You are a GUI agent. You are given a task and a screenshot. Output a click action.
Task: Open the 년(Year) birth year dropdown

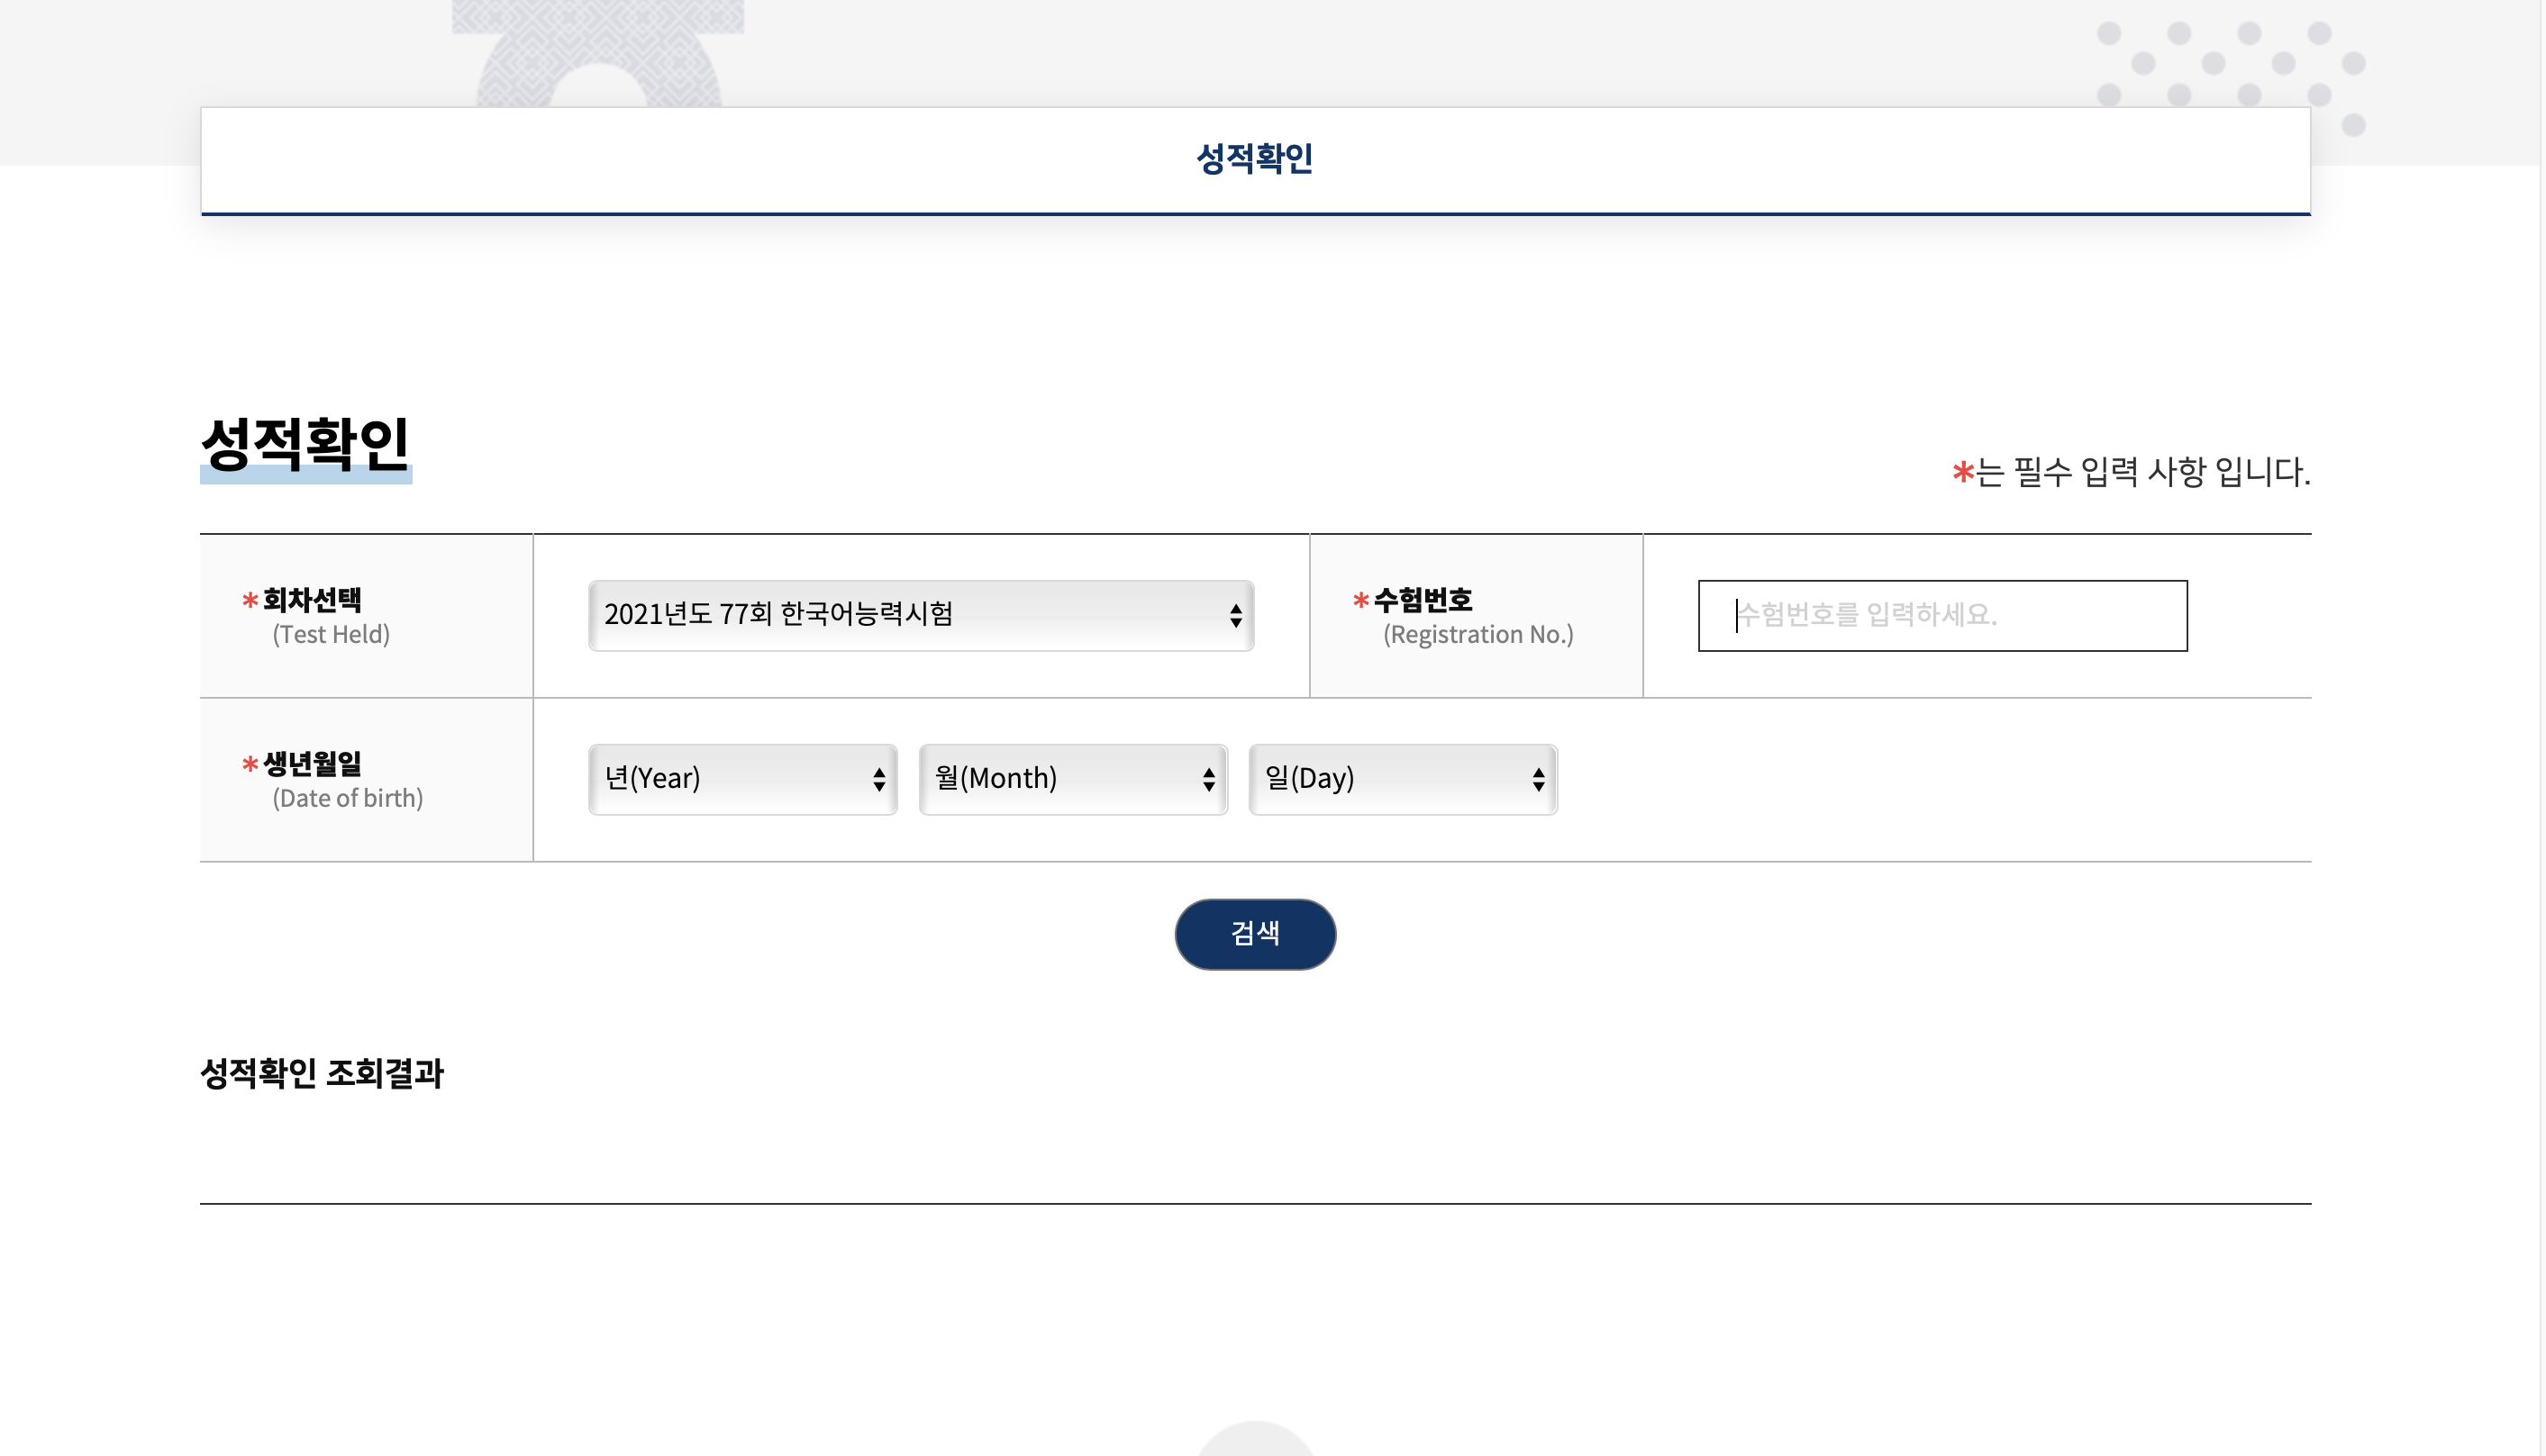click(742, 779)
